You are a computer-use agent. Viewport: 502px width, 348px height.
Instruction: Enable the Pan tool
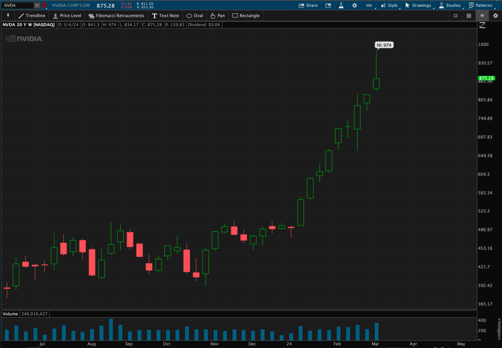coord(217,16)
